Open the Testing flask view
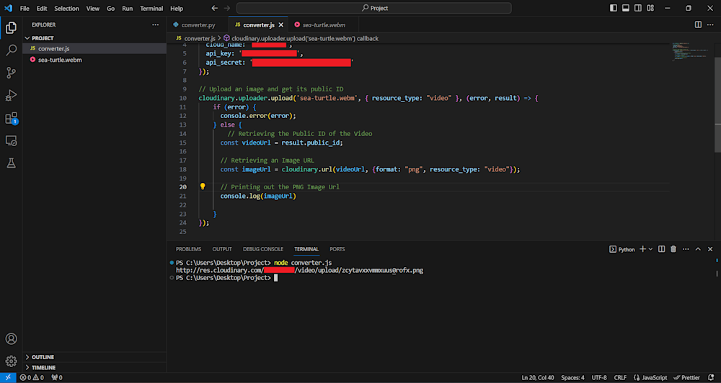 coord(11,163)
